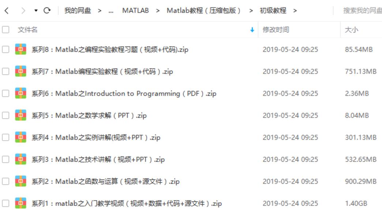Select file 系列6：Matlab之Introduction to Programming

tap(124, 93)
